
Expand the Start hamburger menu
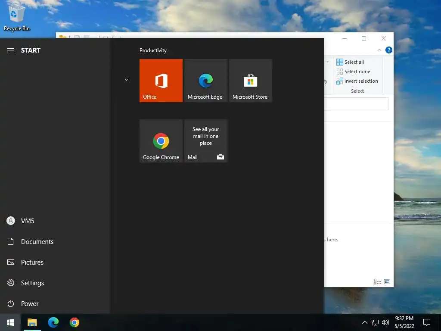(11, 50)
